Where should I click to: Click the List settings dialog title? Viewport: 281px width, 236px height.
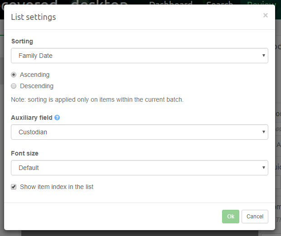(x=34, y=17)
